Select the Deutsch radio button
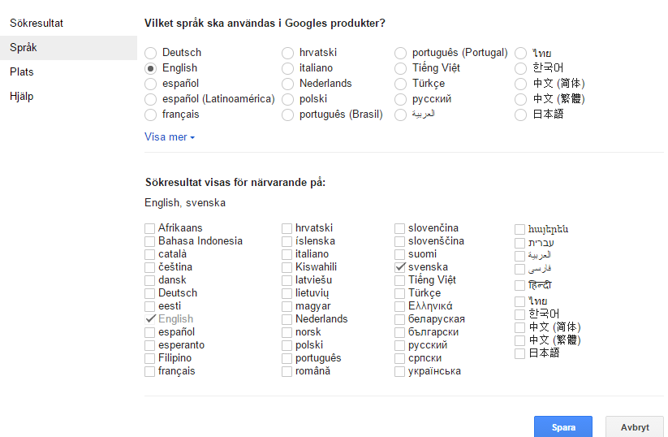 (150, 53)
